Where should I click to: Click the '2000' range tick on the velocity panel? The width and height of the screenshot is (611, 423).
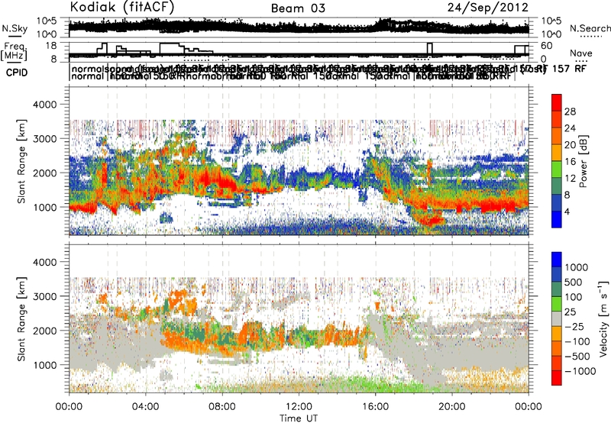click(45, 331)
